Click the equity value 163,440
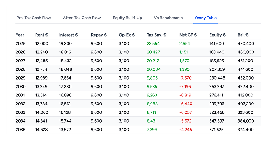Image resolution: width=274 pixels, height=141 pixels. pyautogui.click(x=217, y=52)
